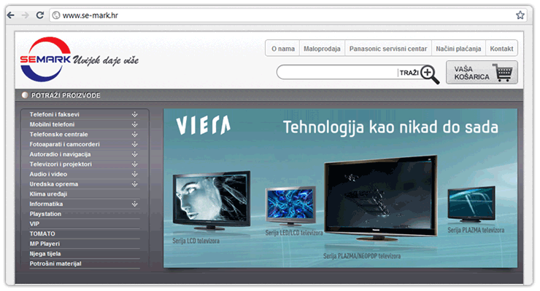Click the 'Uvijek daje više' slogan
The width and height of the screenshot is (540, 291).
[x=106, y=60]
